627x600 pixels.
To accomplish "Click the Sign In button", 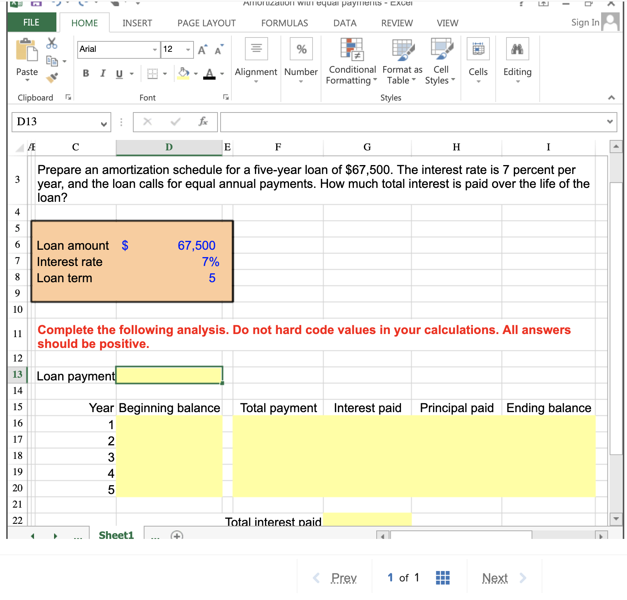I will [x=584, y=22].
